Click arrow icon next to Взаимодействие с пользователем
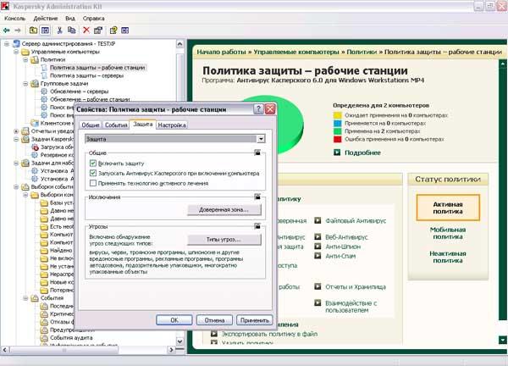 (317, 303)
